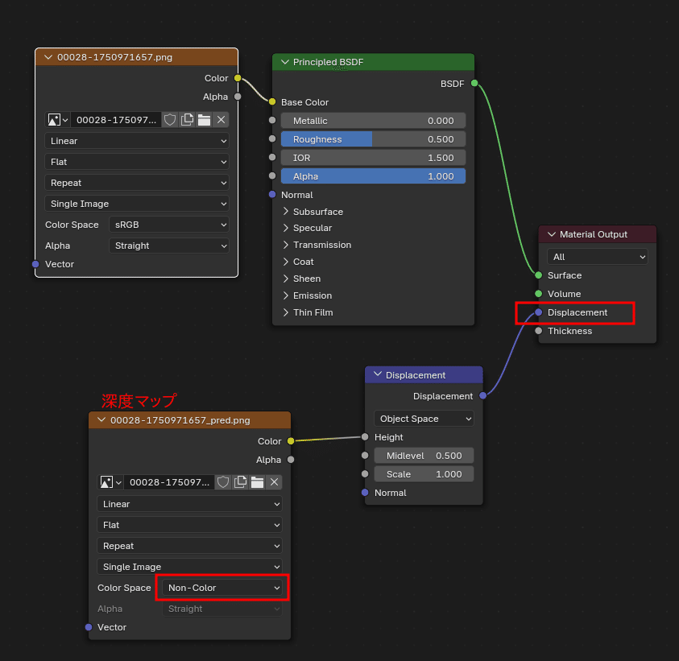Open the Object Space dropdown in Displacement node
This screenshot has width=679, height=661.
pyautogui.click(x=424, y=419)
